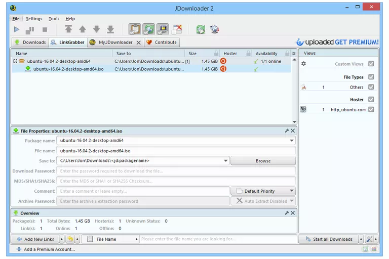Image resolution: width=389 pixels, height=259 pixels.
Task: Open the Tools menu
Action: 54,19
